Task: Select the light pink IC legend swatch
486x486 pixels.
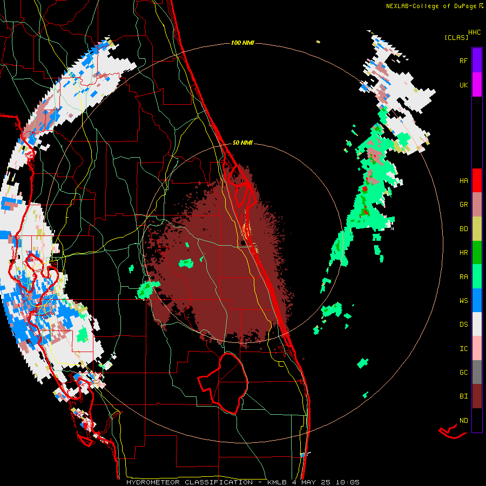Action: click(477, 348)
